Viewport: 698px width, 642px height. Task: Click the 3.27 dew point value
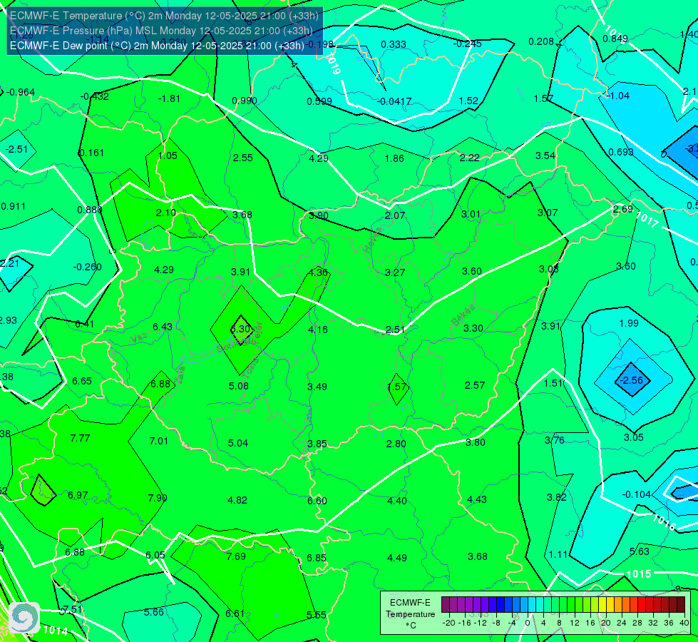point(395,272)
